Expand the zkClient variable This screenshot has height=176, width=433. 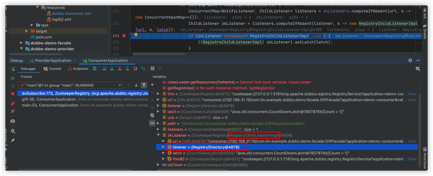click(158, 165)
